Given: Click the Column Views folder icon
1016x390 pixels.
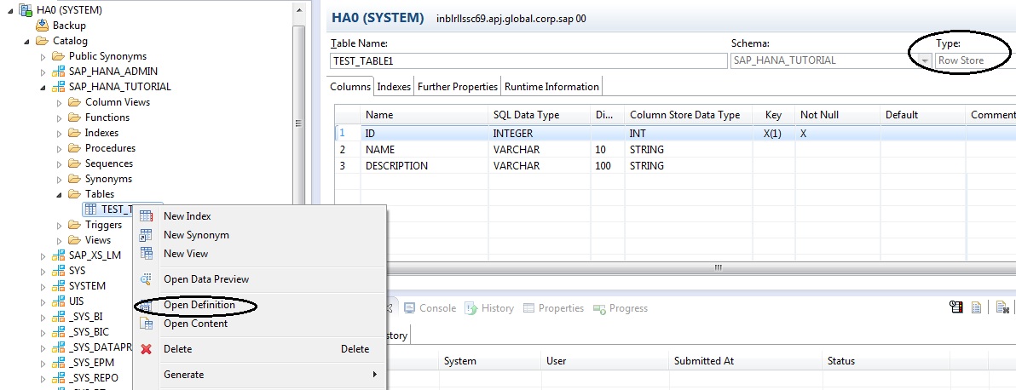Looking at the screenshot, I should pyautogui.click(x=74, y=102).
